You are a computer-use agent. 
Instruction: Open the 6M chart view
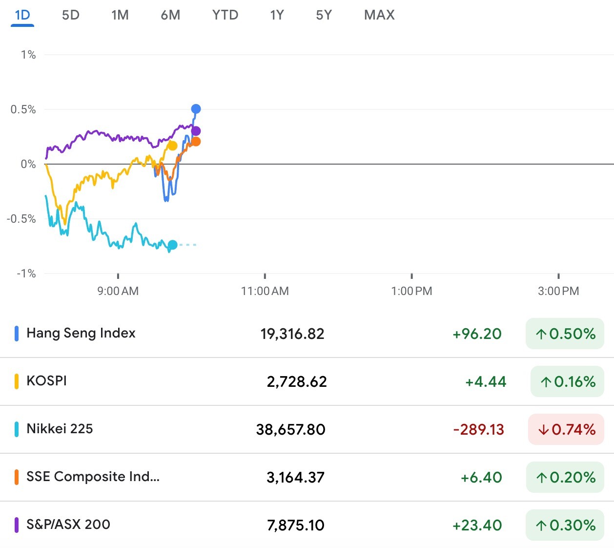pos(170,15)
